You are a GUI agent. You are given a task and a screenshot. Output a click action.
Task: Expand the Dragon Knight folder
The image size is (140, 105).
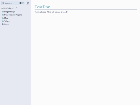click(10, 12)
